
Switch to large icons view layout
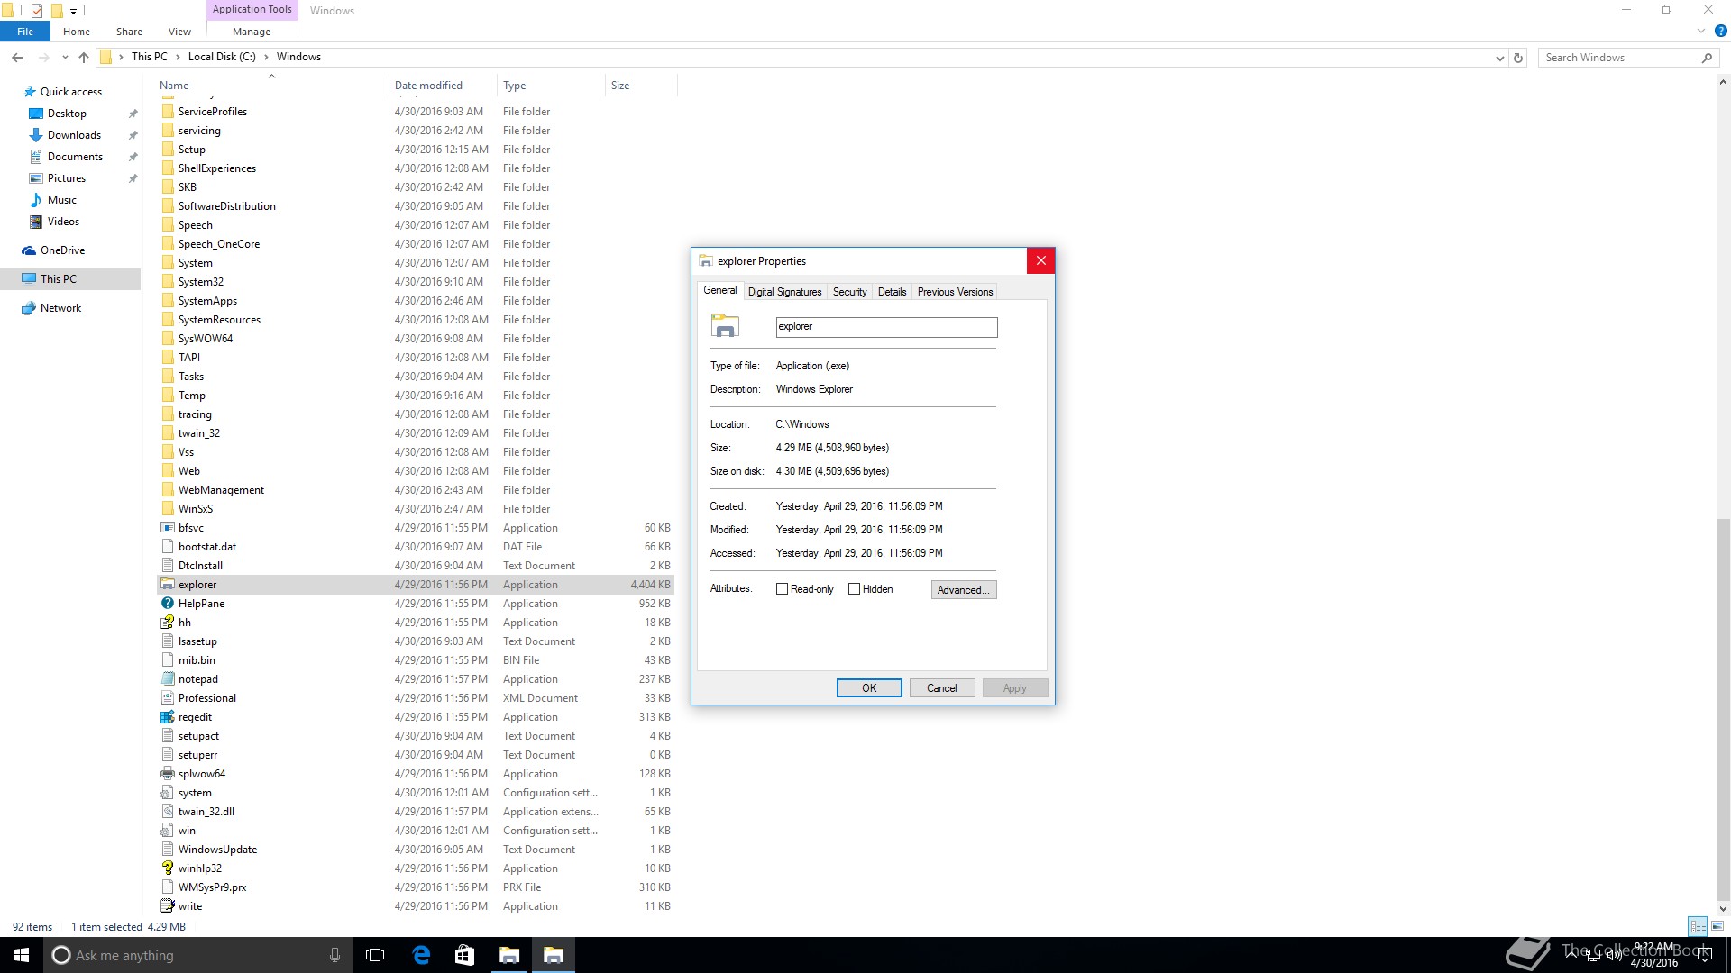coord(1717,926)
